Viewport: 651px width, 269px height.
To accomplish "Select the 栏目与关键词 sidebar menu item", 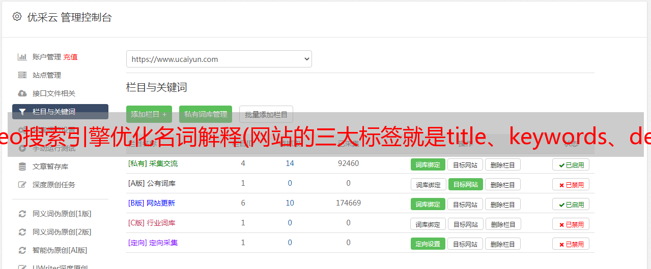I will point(60,112).
